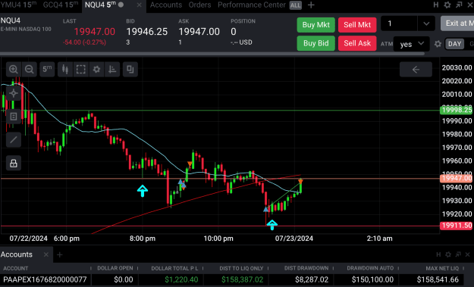Expand the quantity dropdown arrow
The image size is (474, 287).
coord(426,23)
